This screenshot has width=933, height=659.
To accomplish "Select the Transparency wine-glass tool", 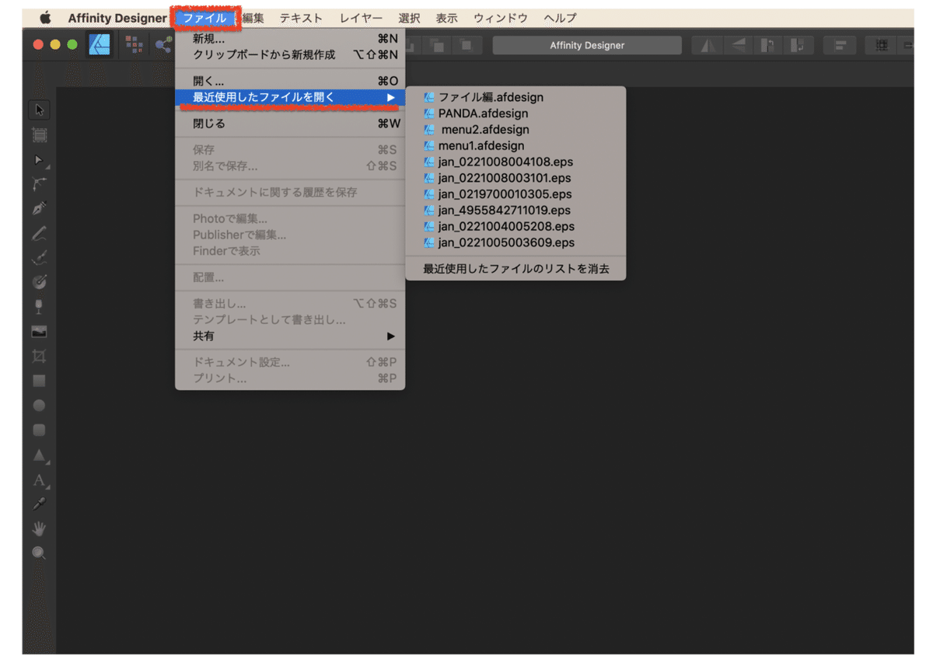I will point(39,307).
